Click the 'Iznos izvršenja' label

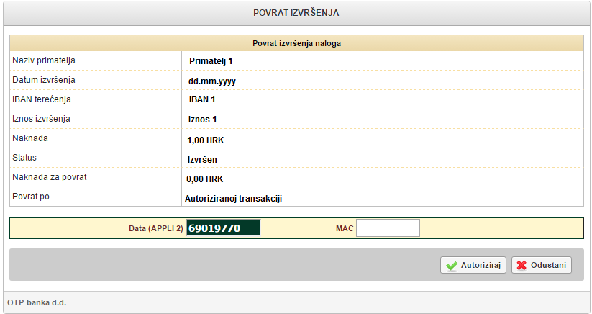[x=41, y=119]
